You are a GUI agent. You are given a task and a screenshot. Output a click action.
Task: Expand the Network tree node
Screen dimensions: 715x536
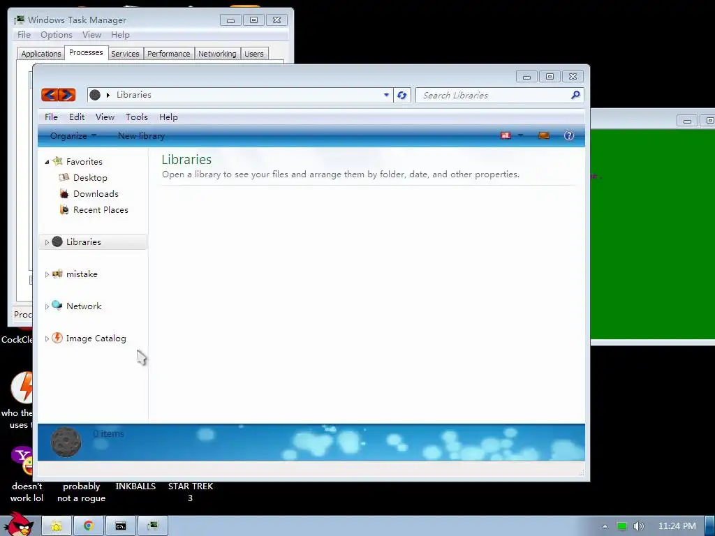(x=47, y=306)
